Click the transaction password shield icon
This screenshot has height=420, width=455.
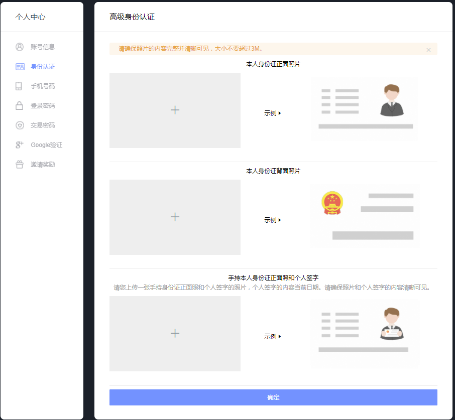(20, 125)
